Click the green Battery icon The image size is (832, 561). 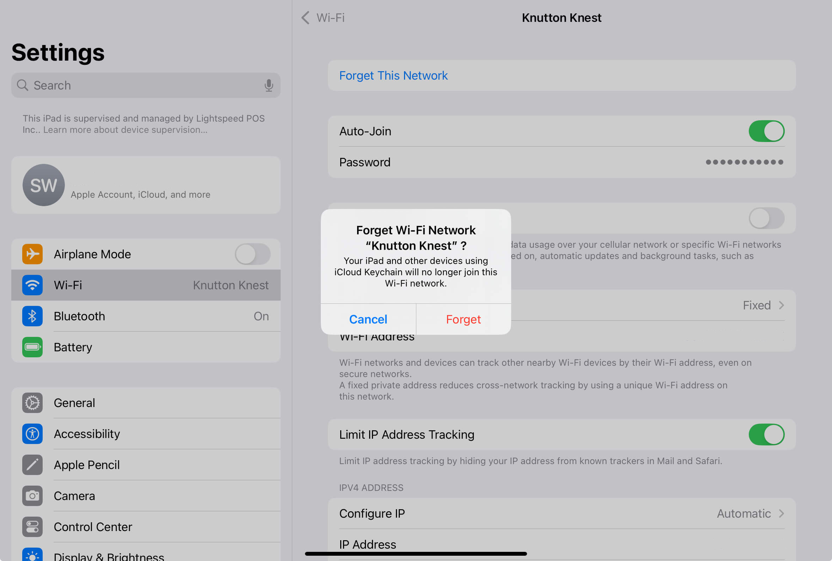point(32,347)
